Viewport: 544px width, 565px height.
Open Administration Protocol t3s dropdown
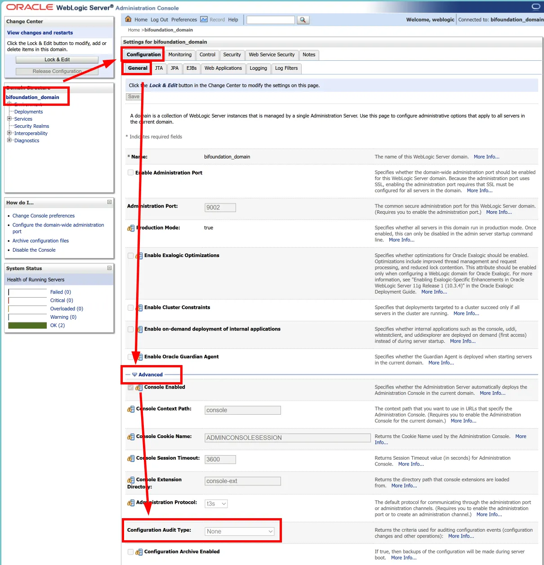(216, 504)
